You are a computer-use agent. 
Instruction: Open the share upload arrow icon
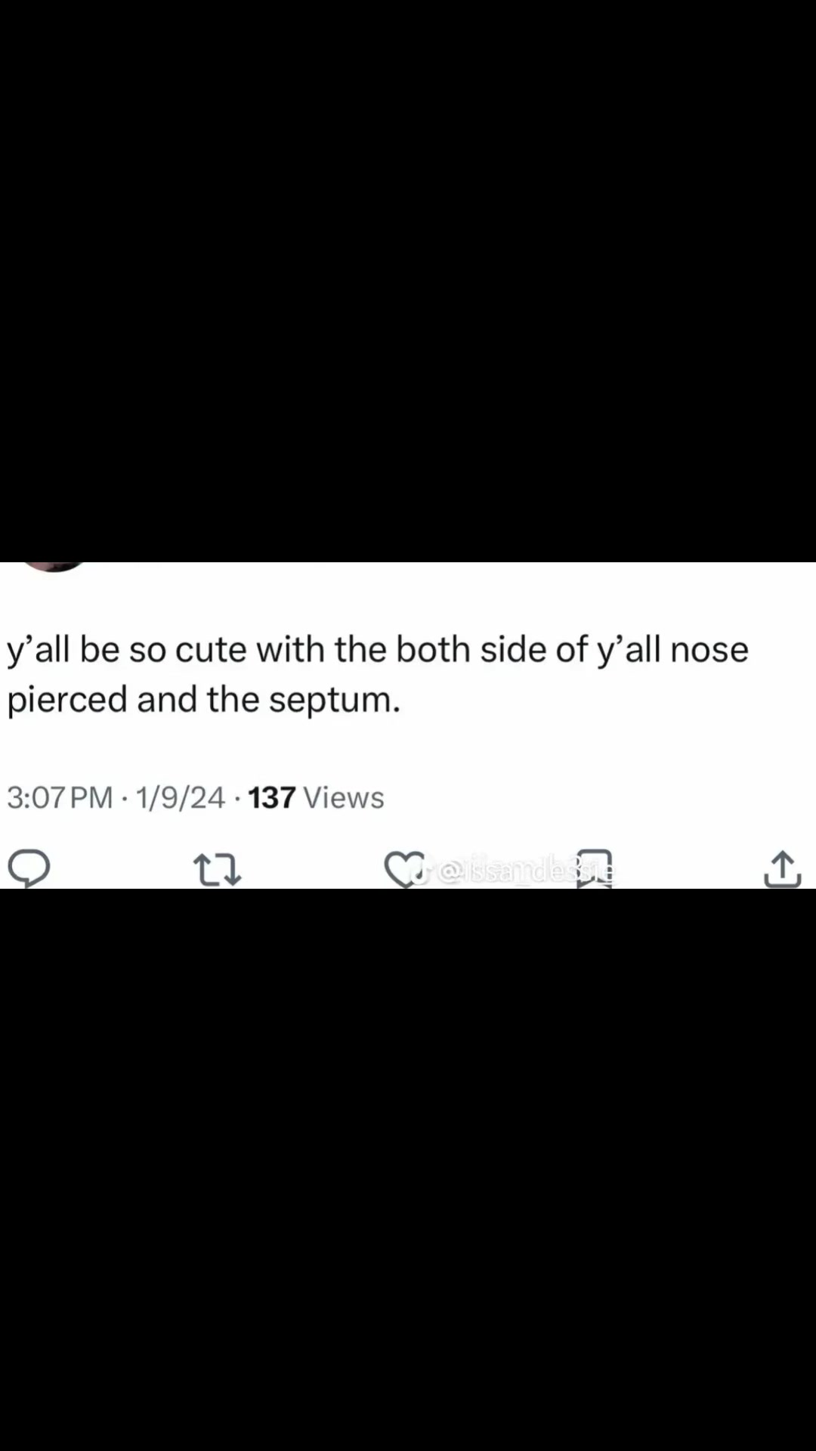tap(782, 869)
